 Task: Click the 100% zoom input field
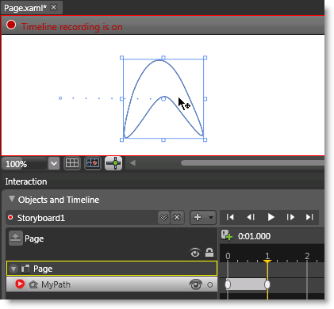(x=25, y=164)
